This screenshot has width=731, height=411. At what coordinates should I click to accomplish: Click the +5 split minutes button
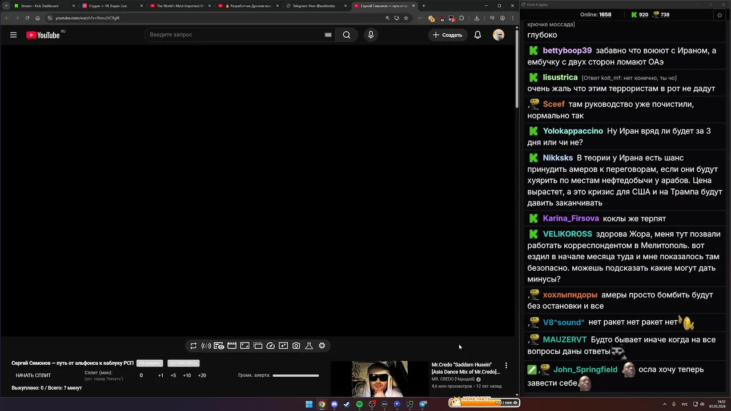pos(173,376)
